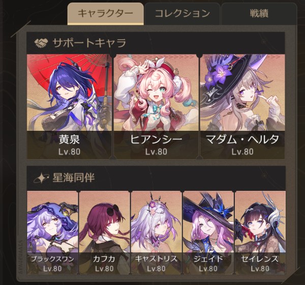Open the カフカ character portrait

coord(104,233)
